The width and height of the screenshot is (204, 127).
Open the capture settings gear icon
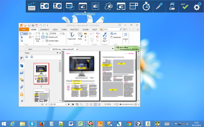[197, 6]
